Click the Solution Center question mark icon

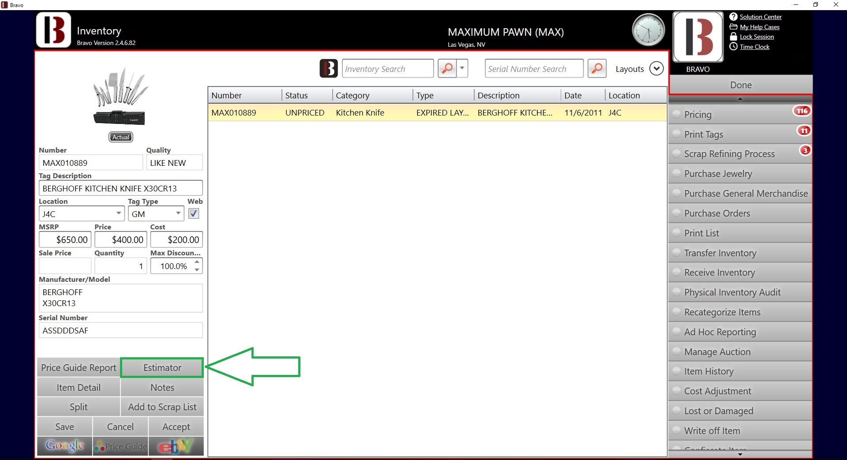point(733,17)
